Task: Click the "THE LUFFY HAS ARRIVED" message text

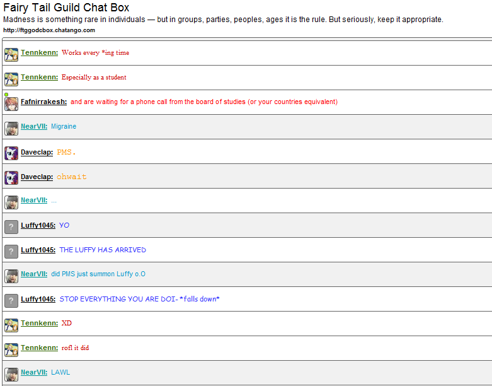Action: tap(103, 250)
